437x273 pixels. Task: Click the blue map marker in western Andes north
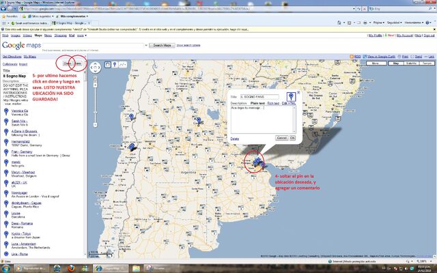(132, 117)
